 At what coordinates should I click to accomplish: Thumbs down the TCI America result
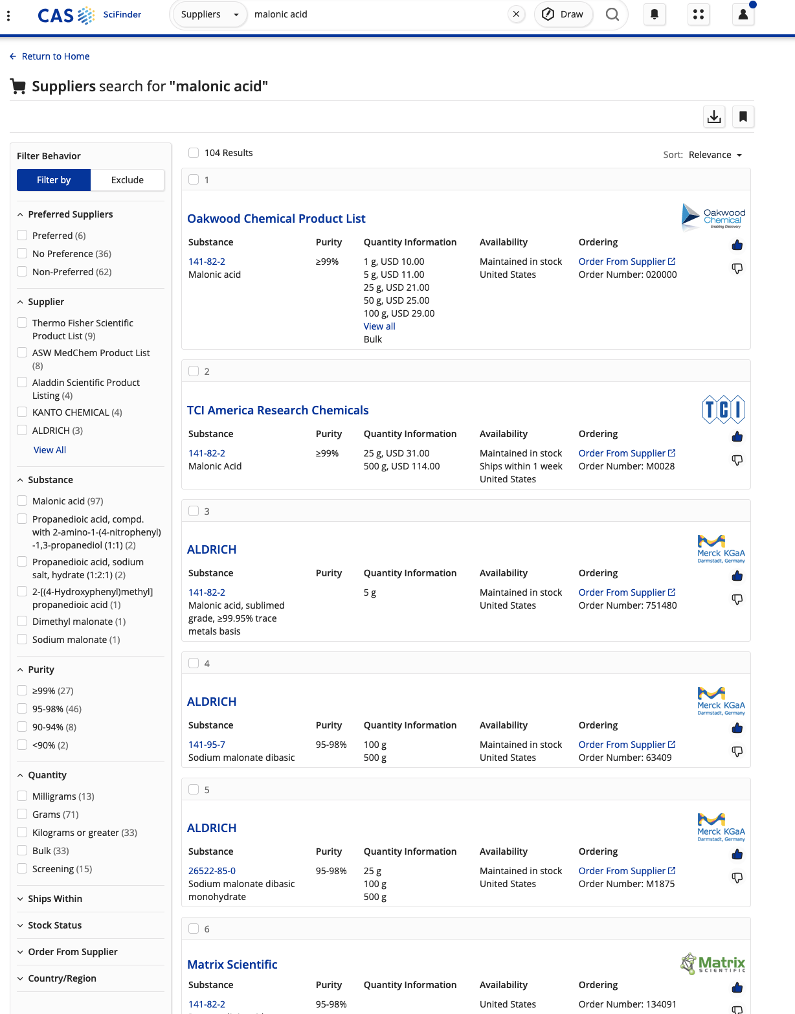[x=737, y=460]
